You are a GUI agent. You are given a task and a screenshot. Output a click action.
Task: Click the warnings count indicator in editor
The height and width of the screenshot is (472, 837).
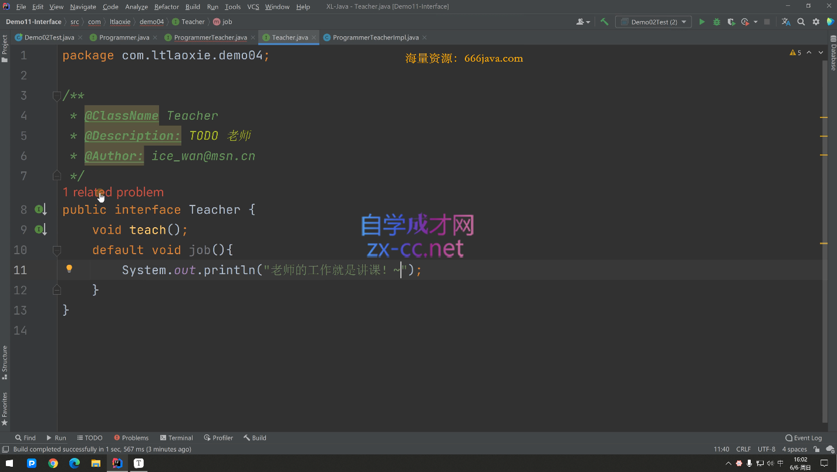point(795,53)
